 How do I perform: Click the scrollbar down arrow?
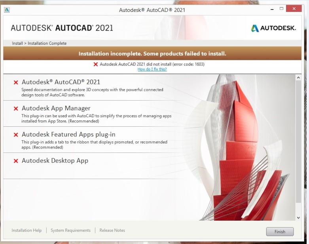point(298,218)
